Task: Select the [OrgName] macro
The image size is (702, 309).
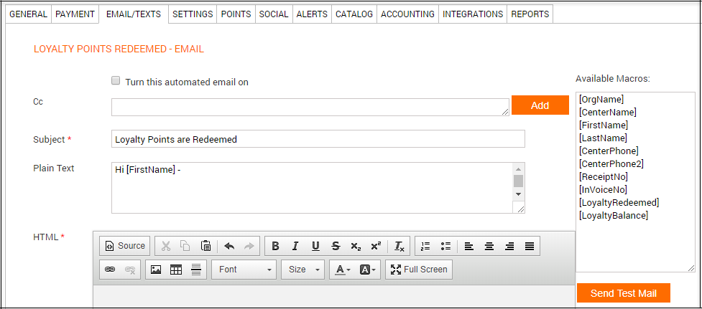Action: 601,99
